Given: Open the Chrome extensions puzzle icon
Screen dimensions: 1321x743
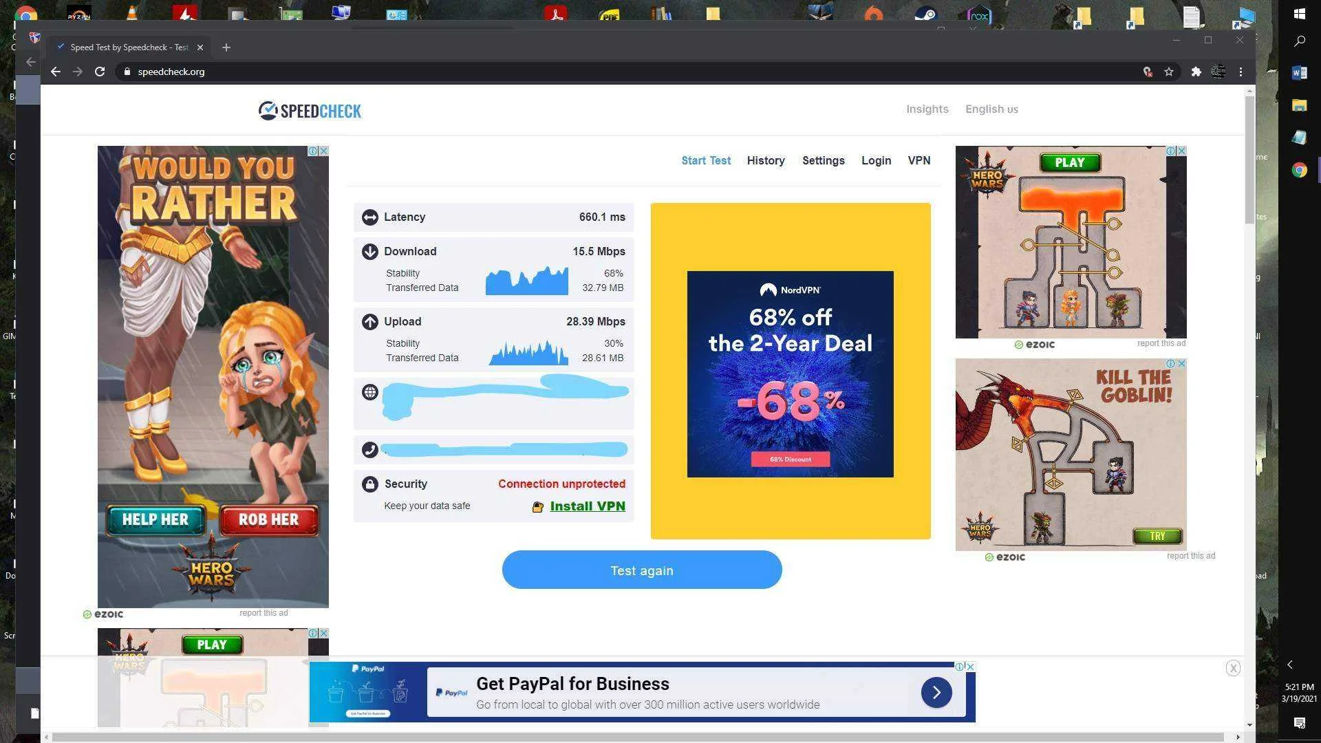Looking at the screenshot, I should (1196, 72).
